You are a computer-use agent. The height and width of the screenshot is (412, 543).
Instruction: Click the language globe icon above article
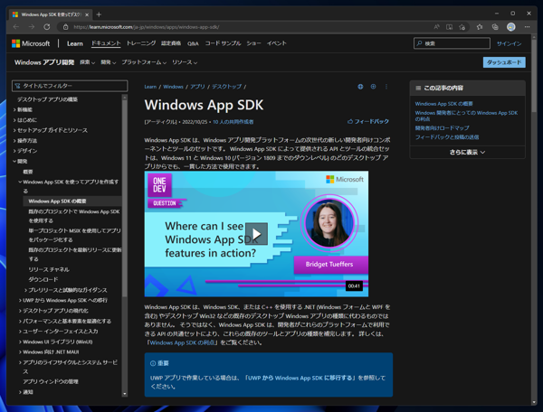(360, 87)
